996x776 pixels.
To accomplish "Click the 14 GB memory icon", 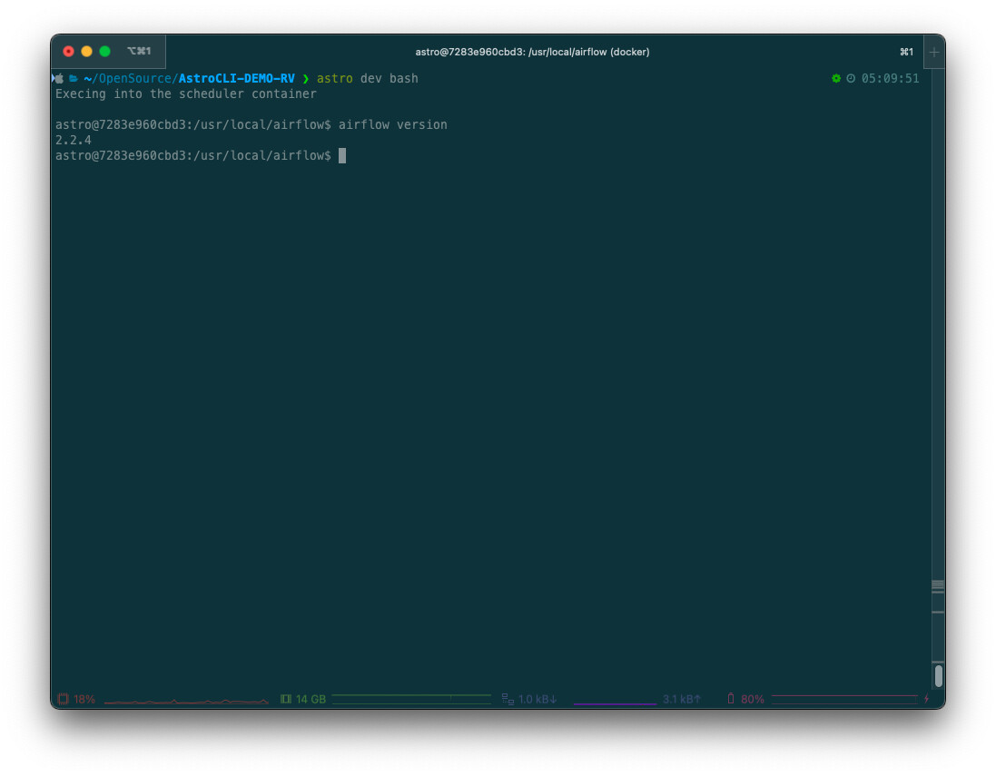I will [x=286, y=699].
